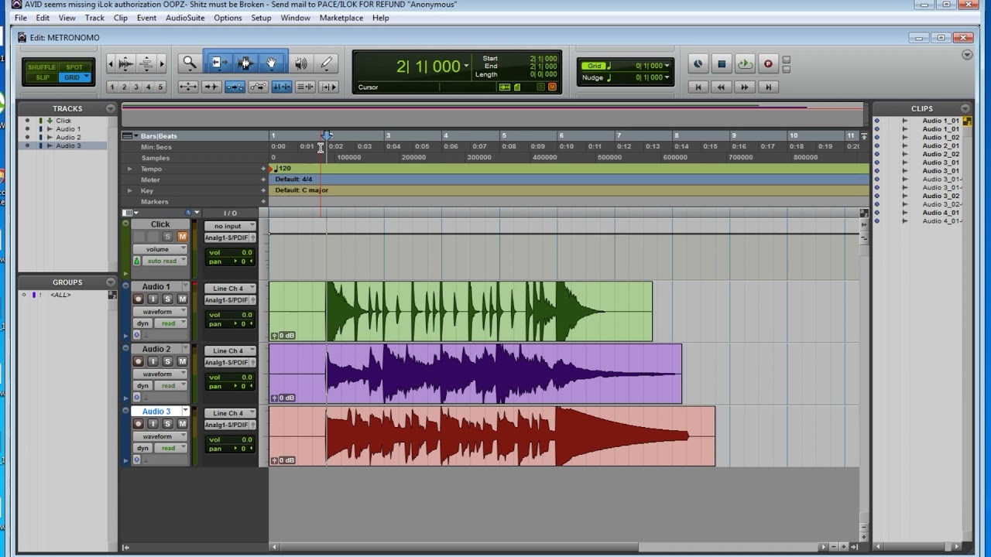Click the Rewind transport button
Viewport: 991px width, 557px height.
coord(722,87)
